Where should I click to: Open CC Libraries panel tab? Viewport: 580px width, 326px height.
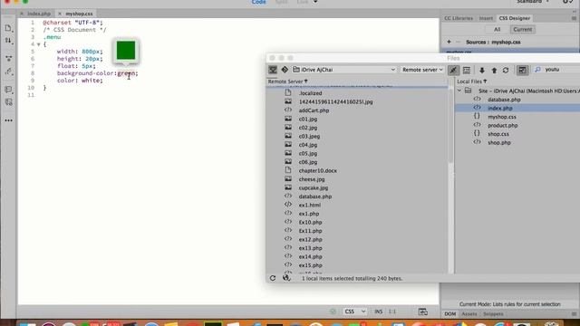pyautogui.click(x=459, y=18)
